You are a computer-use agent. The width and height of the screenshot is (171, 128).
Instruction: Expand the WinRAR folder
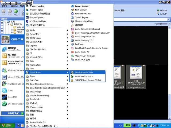[x=47, y=103]
